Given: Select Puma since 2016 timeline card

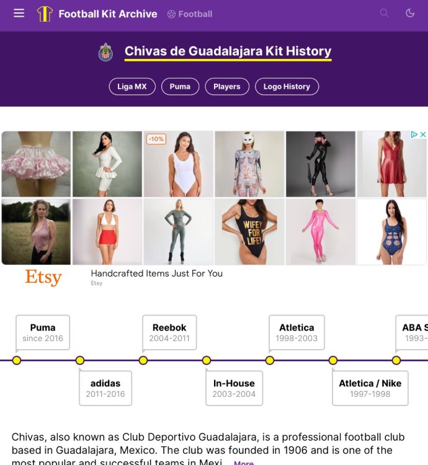Looking at the screenshot, I should (43, 332).
